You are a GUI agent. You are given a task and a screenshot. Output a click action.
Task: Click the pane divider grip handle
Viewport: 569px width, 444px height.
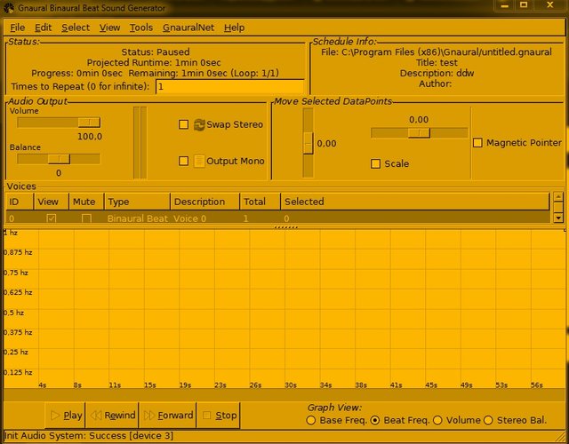tap(285, 227)
